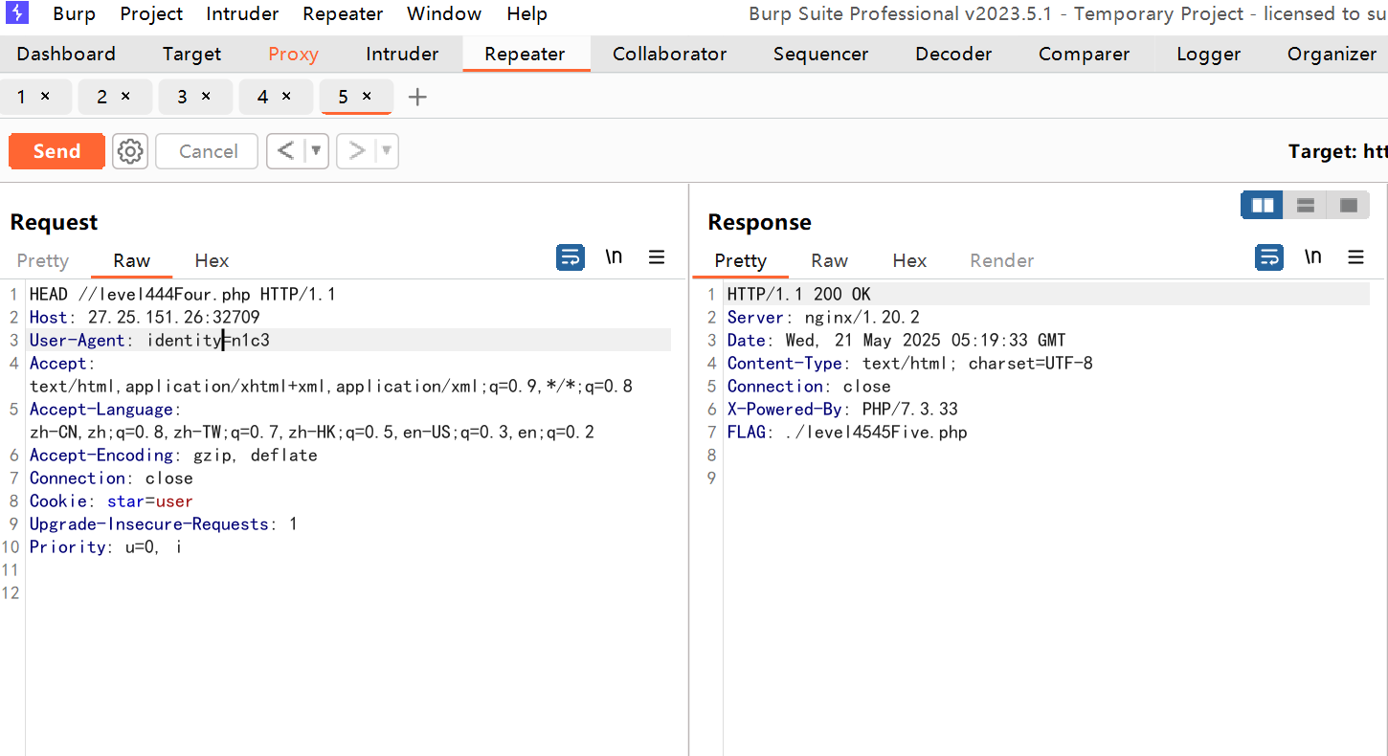This screenshot has height=756, width=1388.
Task: Open the Intruder menu in menu bar
Action: point(242,13)
